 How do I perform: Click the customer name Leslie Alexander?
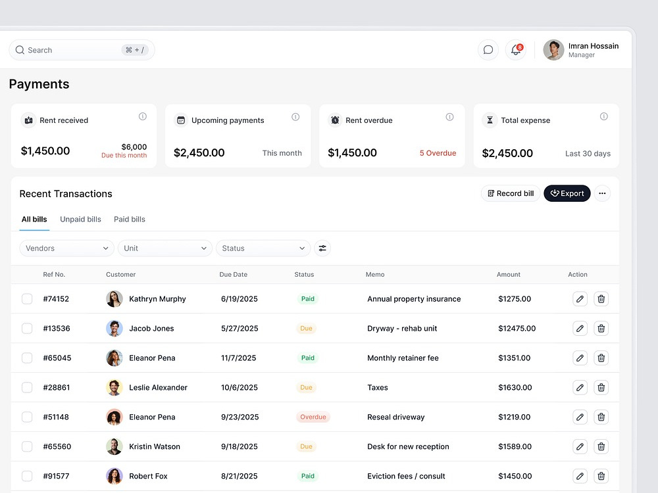click(158, 387)
